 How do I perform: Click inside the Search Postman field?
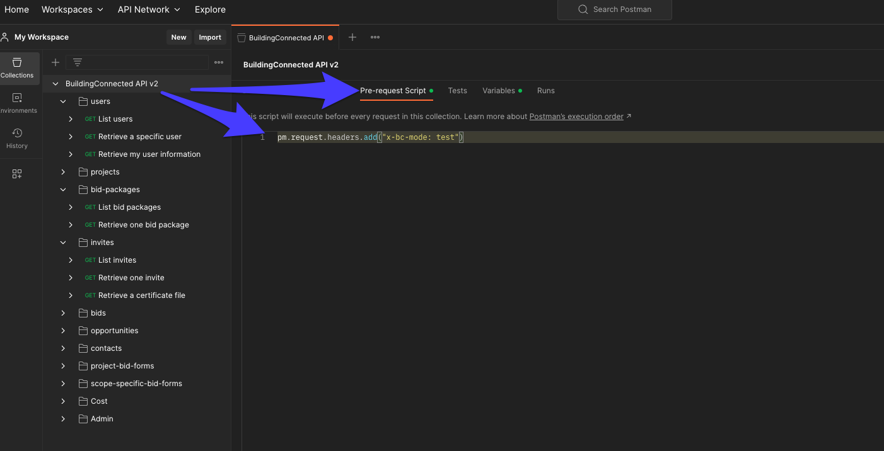[614, 9]
